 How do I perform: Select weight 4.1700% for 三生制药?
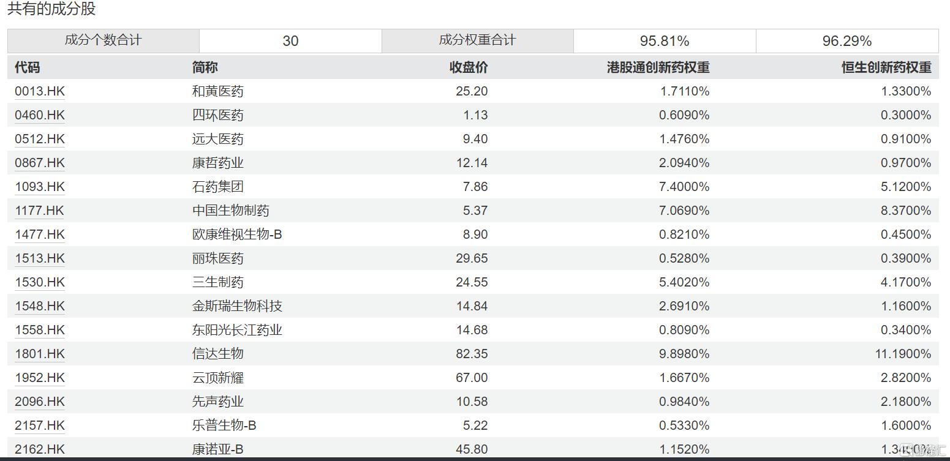(906, 282)
